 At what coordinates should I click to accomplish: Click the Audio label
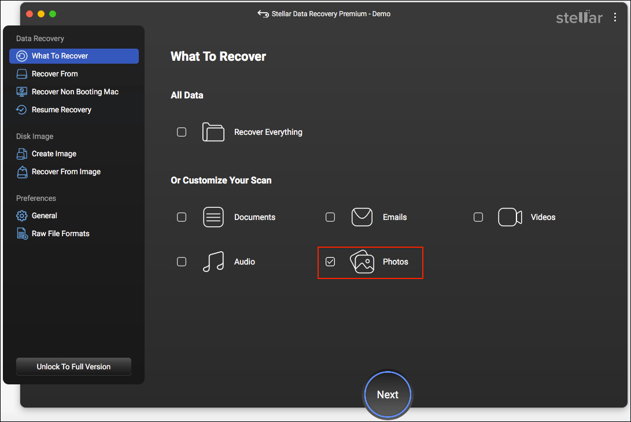(244, 262)
